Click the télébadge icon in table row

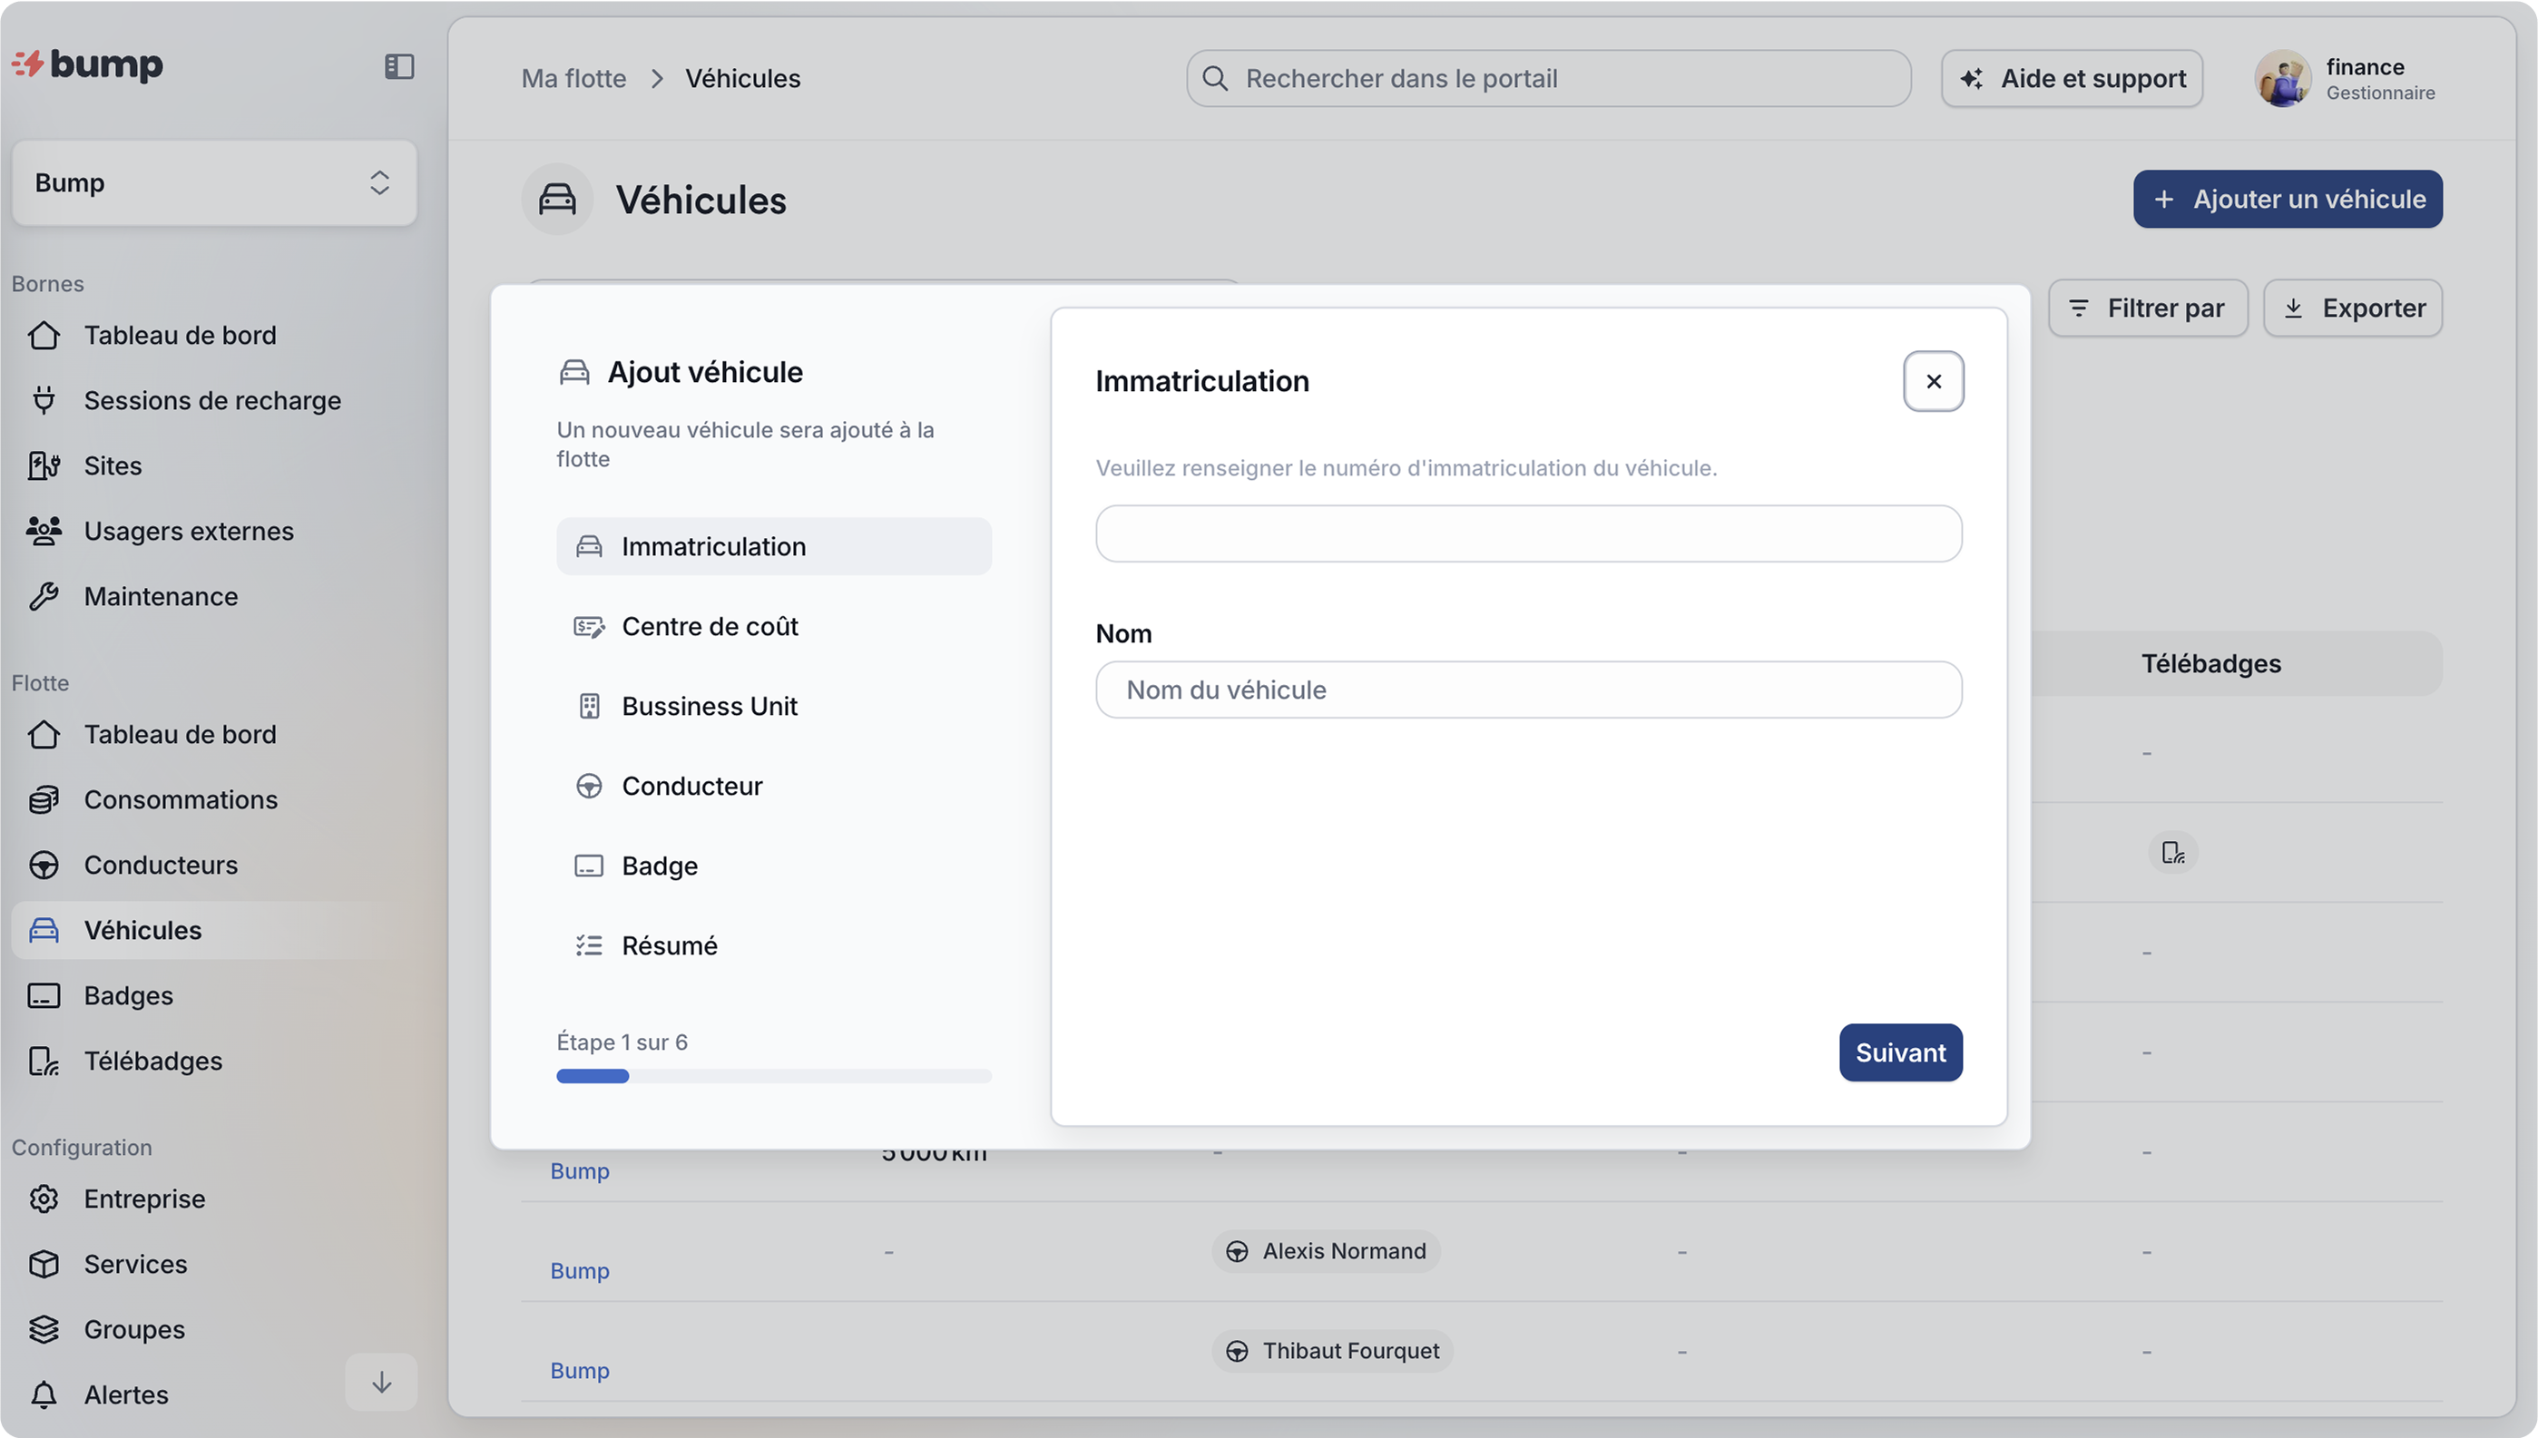2172,852
